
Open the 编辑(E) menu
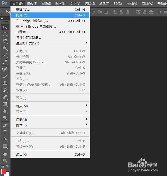tap(32, 4)
